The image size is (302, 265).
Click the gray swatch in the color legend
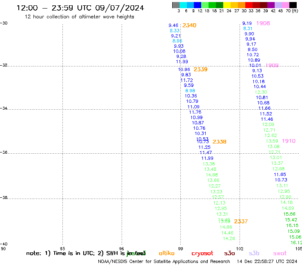[176, 5]
